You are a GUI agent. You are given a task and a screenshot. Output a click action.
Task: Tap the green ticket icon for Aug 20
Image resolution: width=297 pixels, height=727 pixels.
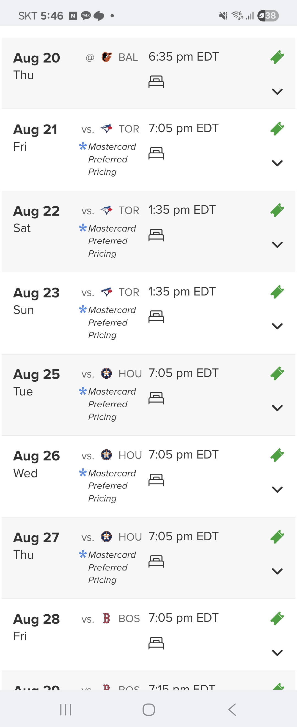(x=277, y=57)
